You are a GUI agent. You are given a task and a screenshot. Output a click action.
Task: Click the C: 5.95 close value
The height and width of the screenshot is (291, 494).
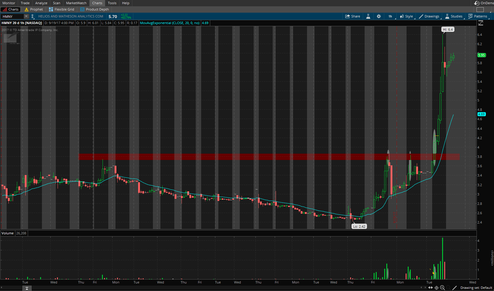point(119,23)
